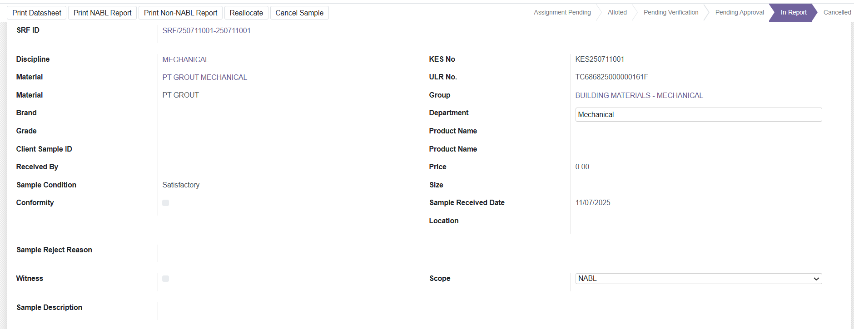
Task: Select the Pending Verification status stage
Action: click(671, 12)
